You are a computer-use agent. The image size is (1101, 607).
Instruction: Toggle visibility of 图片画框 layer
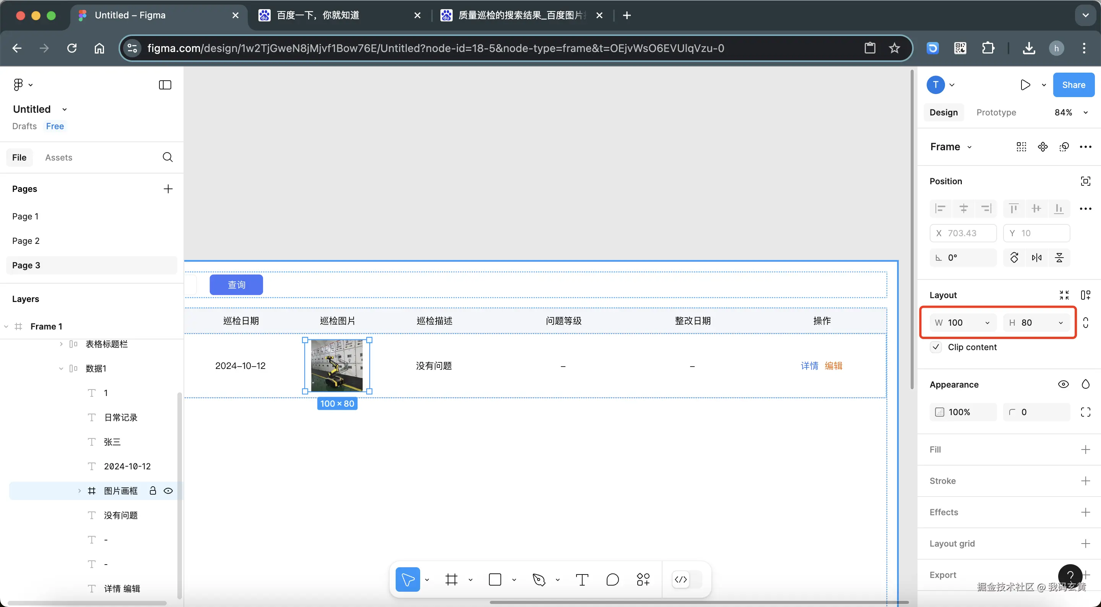(168, 491)
